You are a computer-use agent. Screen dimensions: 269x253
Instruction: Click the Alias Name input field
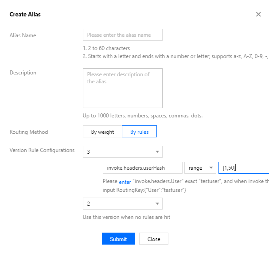pos(122,35)
